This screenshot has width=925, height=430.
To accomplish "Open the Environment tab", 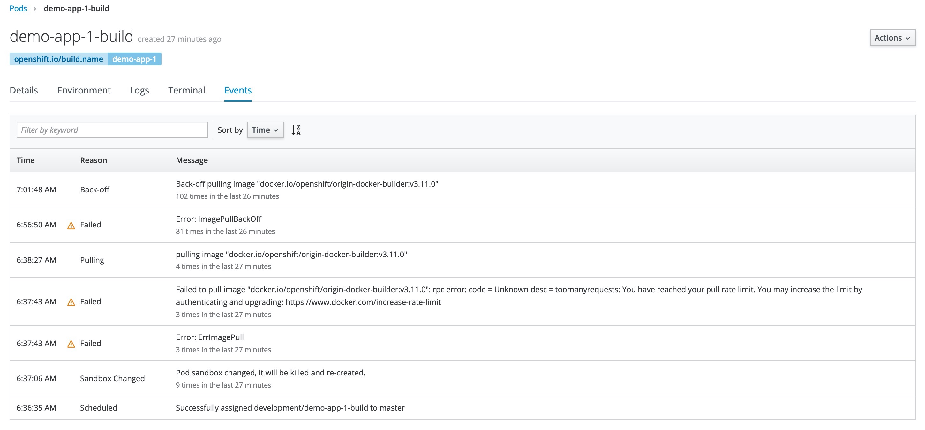I will [84, 91].
